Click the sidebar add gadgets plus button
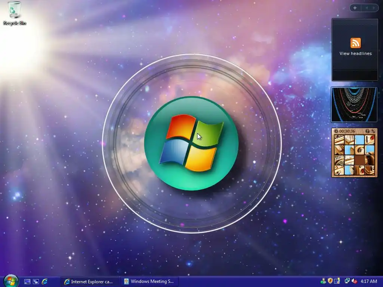383x287 pixels. tap(355, 8)
